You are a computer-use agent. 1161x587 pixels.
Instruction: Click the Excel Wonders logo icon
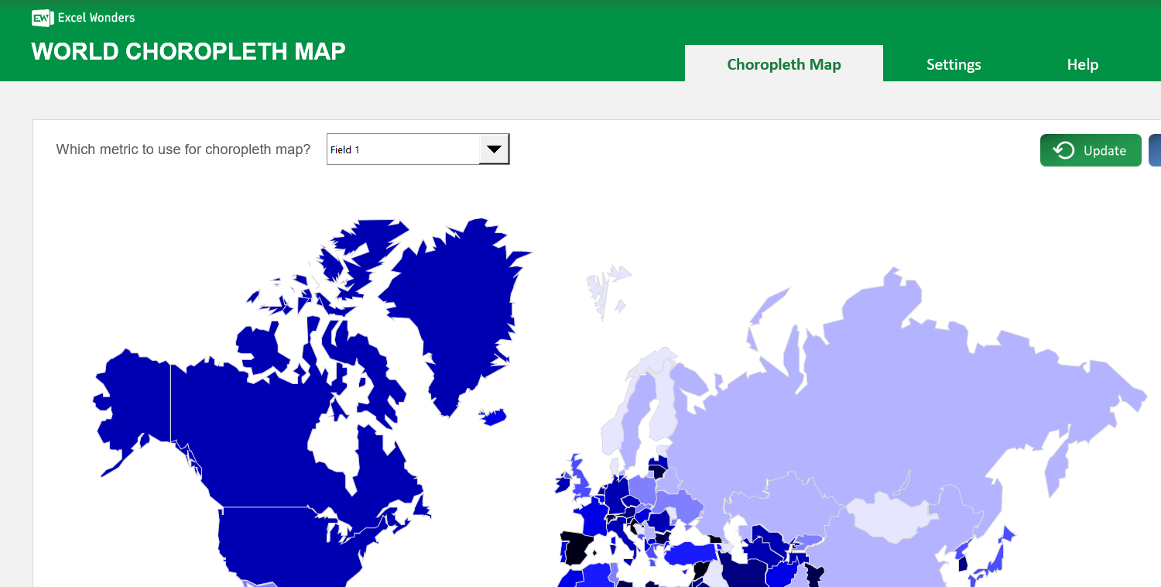pos(41,17)
